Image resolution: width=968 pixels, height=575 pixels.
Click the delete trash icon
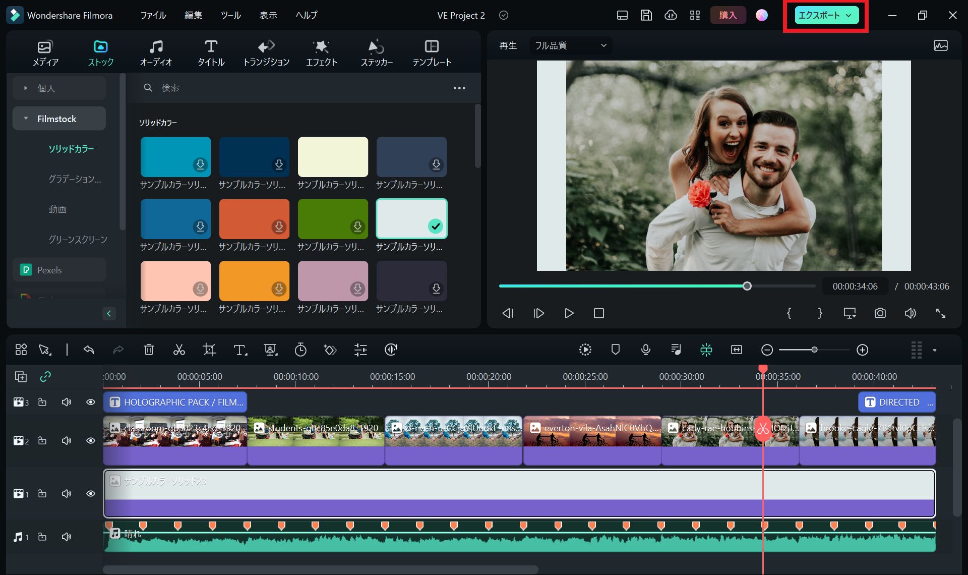click(149, 350)
